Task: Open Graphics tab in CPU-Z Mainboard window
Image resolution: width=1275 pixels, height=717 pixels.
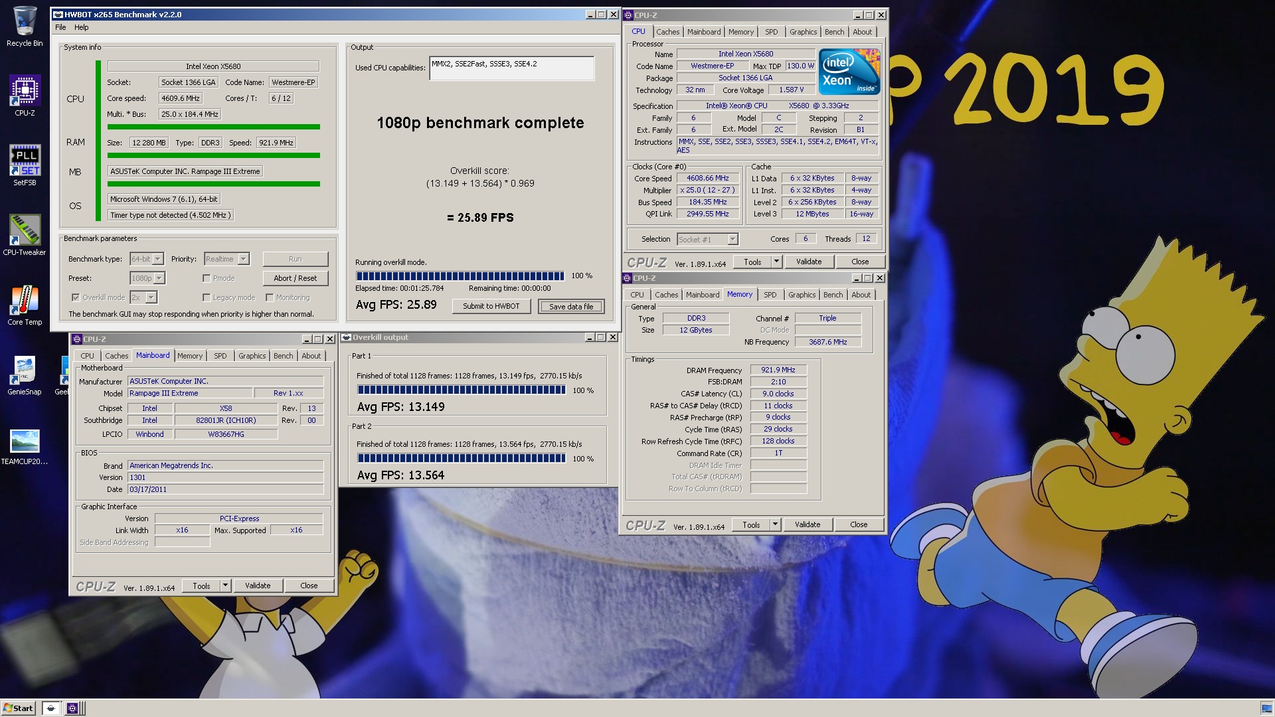Action: click(252, 356)
